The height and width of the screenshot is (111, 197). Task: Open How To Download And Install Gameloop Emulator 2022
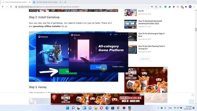[150, 22]
